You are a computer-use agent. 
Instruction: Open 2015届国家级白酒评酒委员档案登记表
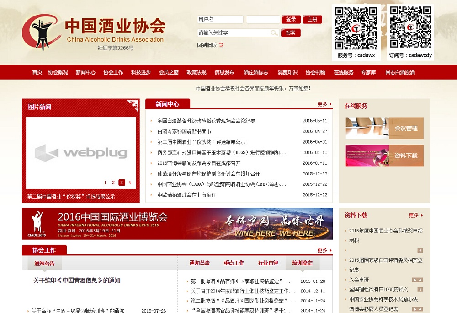coord(386,265)
